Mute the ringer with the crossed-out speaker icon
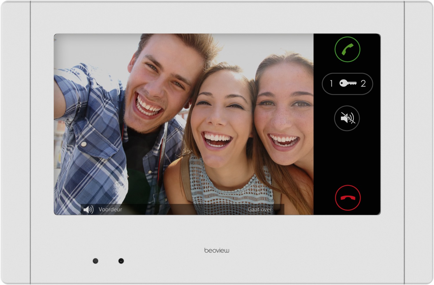The height and width of the screenshot is (285, 434). [x=347, y=118]
